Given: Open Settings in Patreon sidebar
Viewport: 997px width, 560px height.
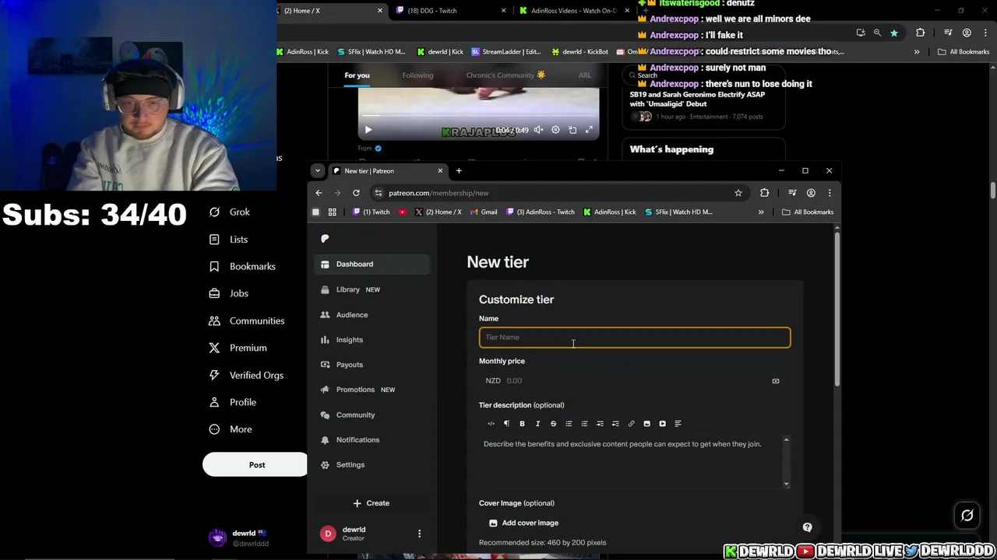Looking at the screenshot, I should tap(372, 465).
